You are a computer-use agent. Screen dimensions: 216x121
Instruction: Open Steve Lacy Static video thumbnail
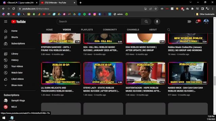(x=103, y=73)
